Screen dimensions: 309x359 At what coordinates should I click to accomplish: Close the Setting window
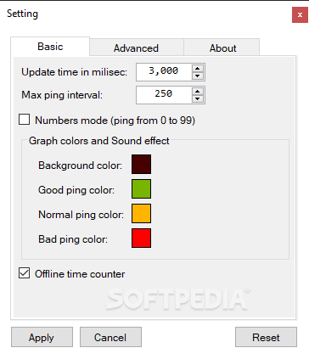tap(300, 14)
